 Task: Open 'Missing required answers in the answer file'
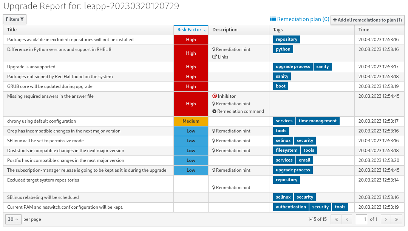pyautogui.click(x=50, y=96)
